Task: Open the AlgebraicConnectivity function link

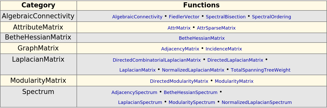Action: 137,17
